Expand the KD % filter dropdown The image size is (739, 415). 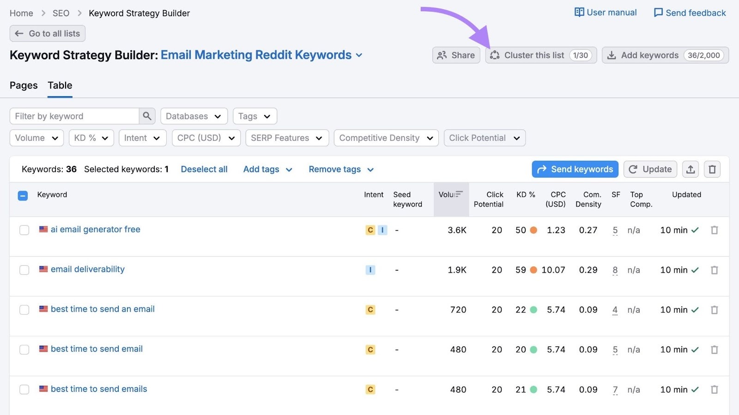click(x=91, y=138)
